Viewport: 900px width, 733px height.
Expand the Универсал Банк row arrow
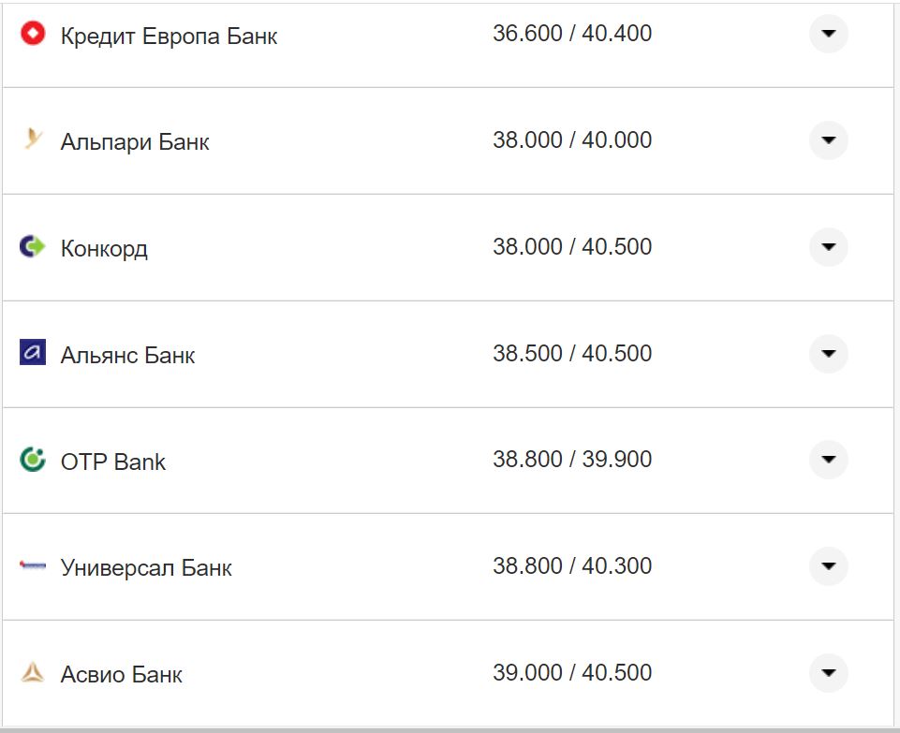[828, 566]
